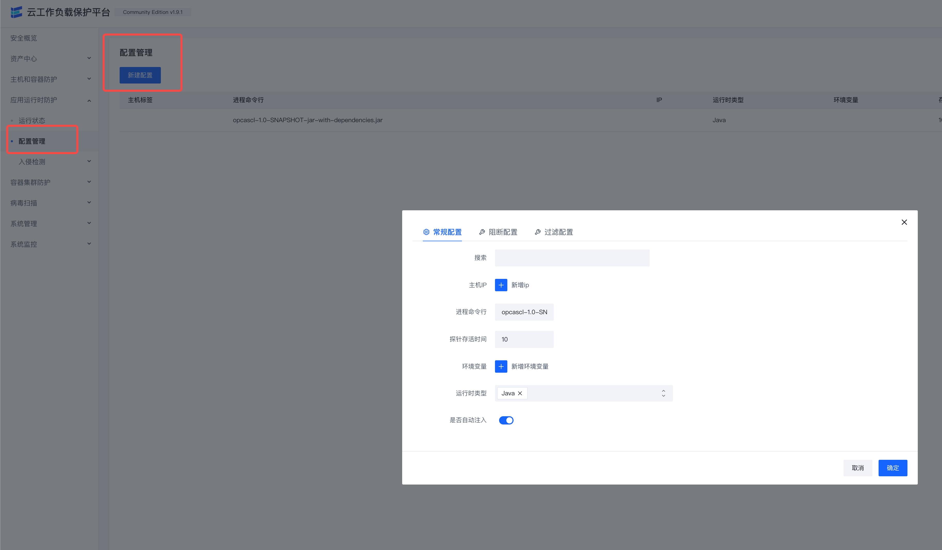Click the 进程命令行 input field
The height and width of the screenshot is (550, 942).
point(524,312)
